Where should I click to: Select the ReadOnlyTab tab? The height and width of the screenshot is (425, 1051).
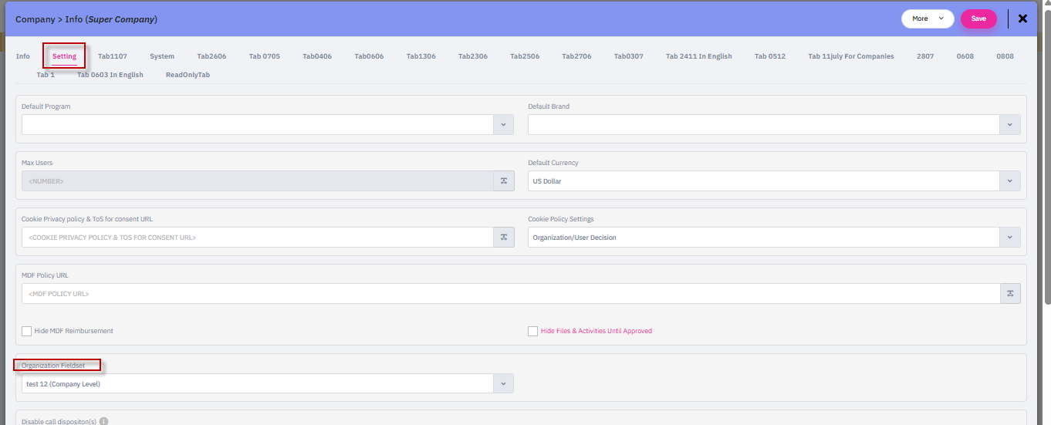click(188, 75)
